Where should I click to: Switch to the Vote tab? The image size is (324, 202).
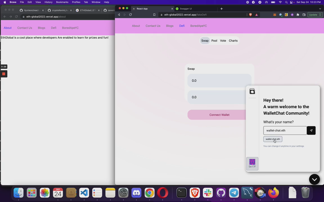coord(223,41)
